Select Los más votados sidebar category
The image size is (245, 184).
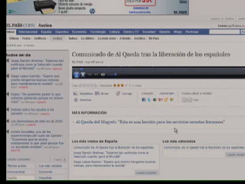coord(50,166)
